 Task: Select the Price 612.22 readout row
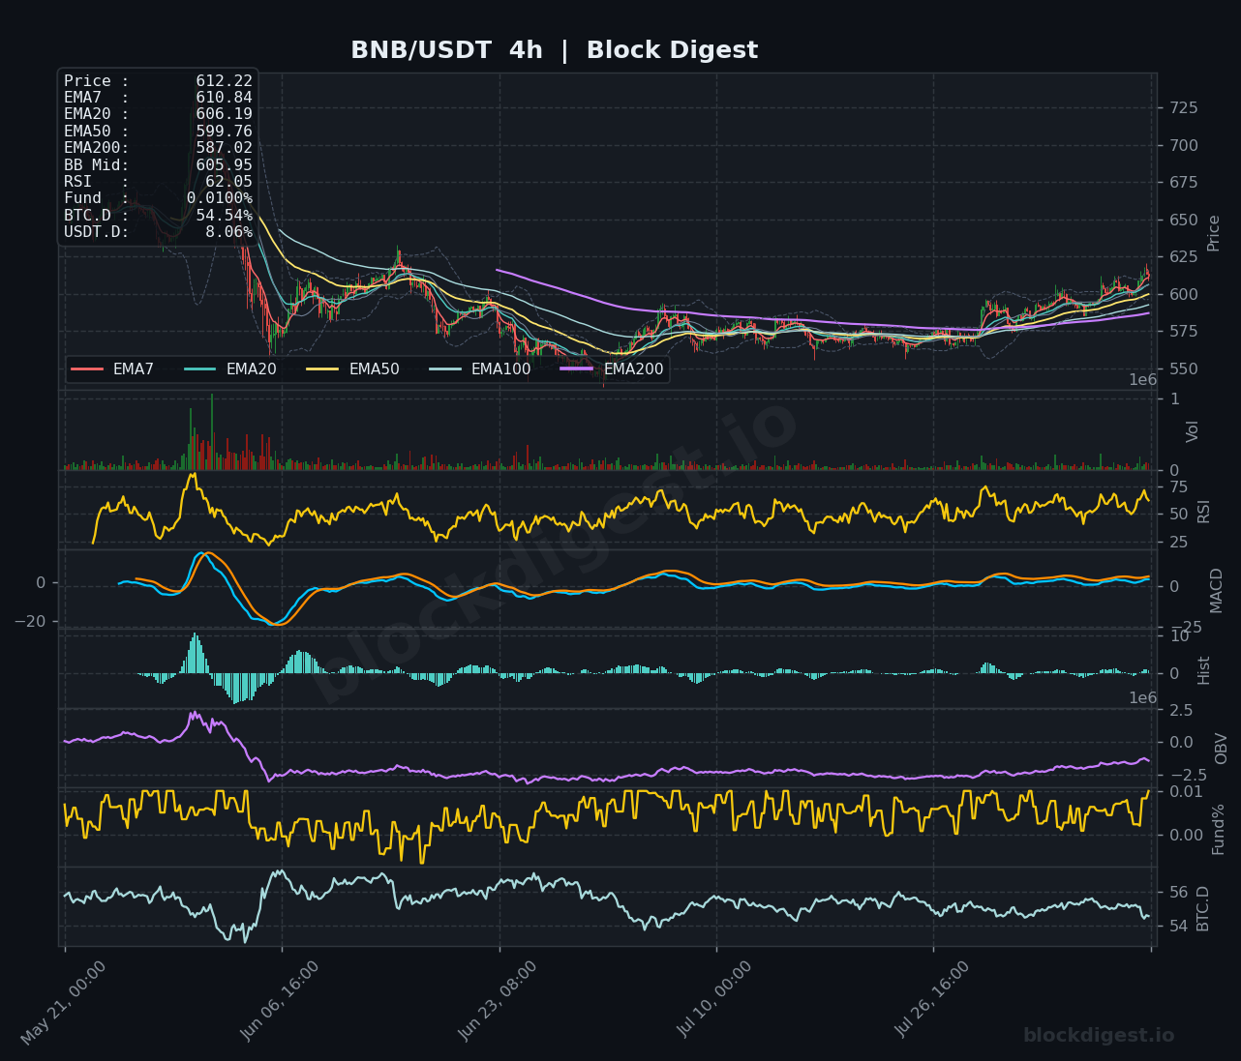pyautogui.click(x=158, y=81)
